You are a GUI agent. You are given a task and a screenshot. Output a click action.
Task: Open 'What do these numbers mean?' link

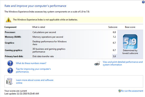(31, 63)
